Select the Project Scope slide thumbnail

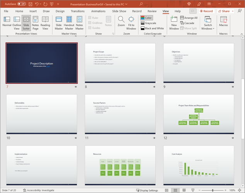pos(120,63)
